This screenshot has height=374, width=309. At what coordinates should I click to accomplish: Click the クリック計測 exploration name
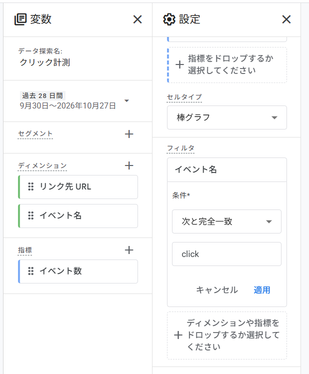point(45,62)
